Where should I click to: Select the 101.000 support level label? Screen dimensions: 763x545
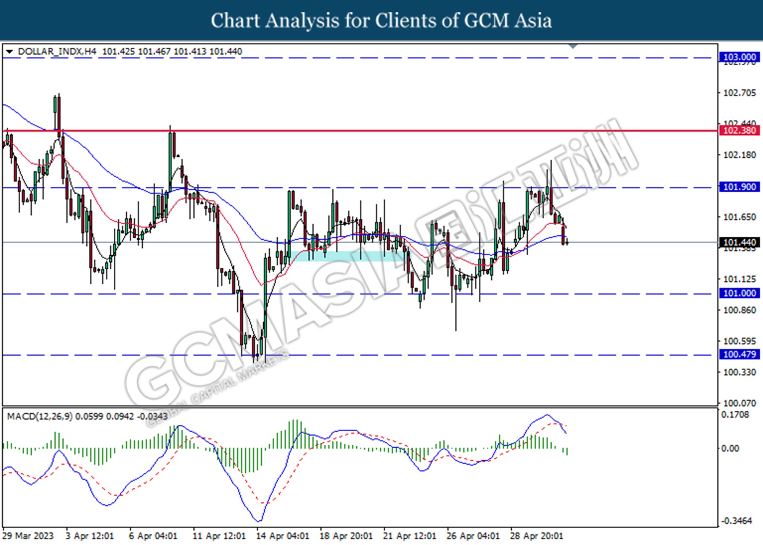[739, 293]
